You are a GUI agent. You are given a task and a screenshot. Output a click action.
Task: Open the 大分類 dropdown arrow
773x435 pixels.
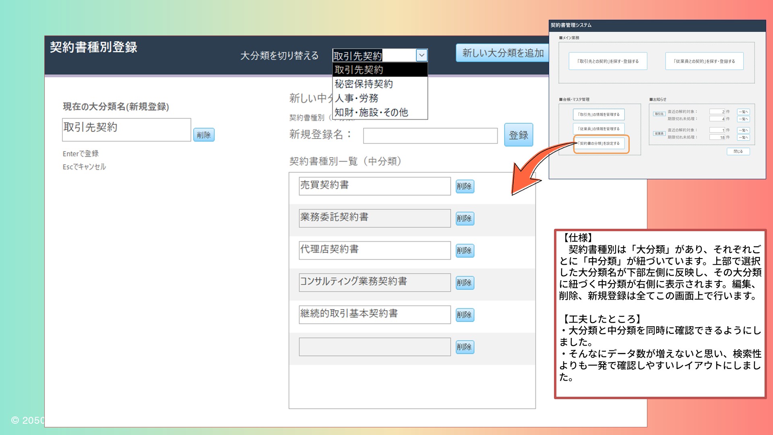pos(422,55)
